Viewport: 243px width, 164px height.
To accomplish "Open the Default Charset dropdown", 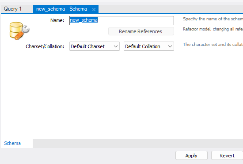I will (x=95, y=46).
